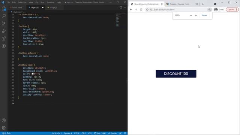The image size is (240, 135).
Task: Open the Search view in activity bar
Action: pyautogui.click(x=4, y=16)
